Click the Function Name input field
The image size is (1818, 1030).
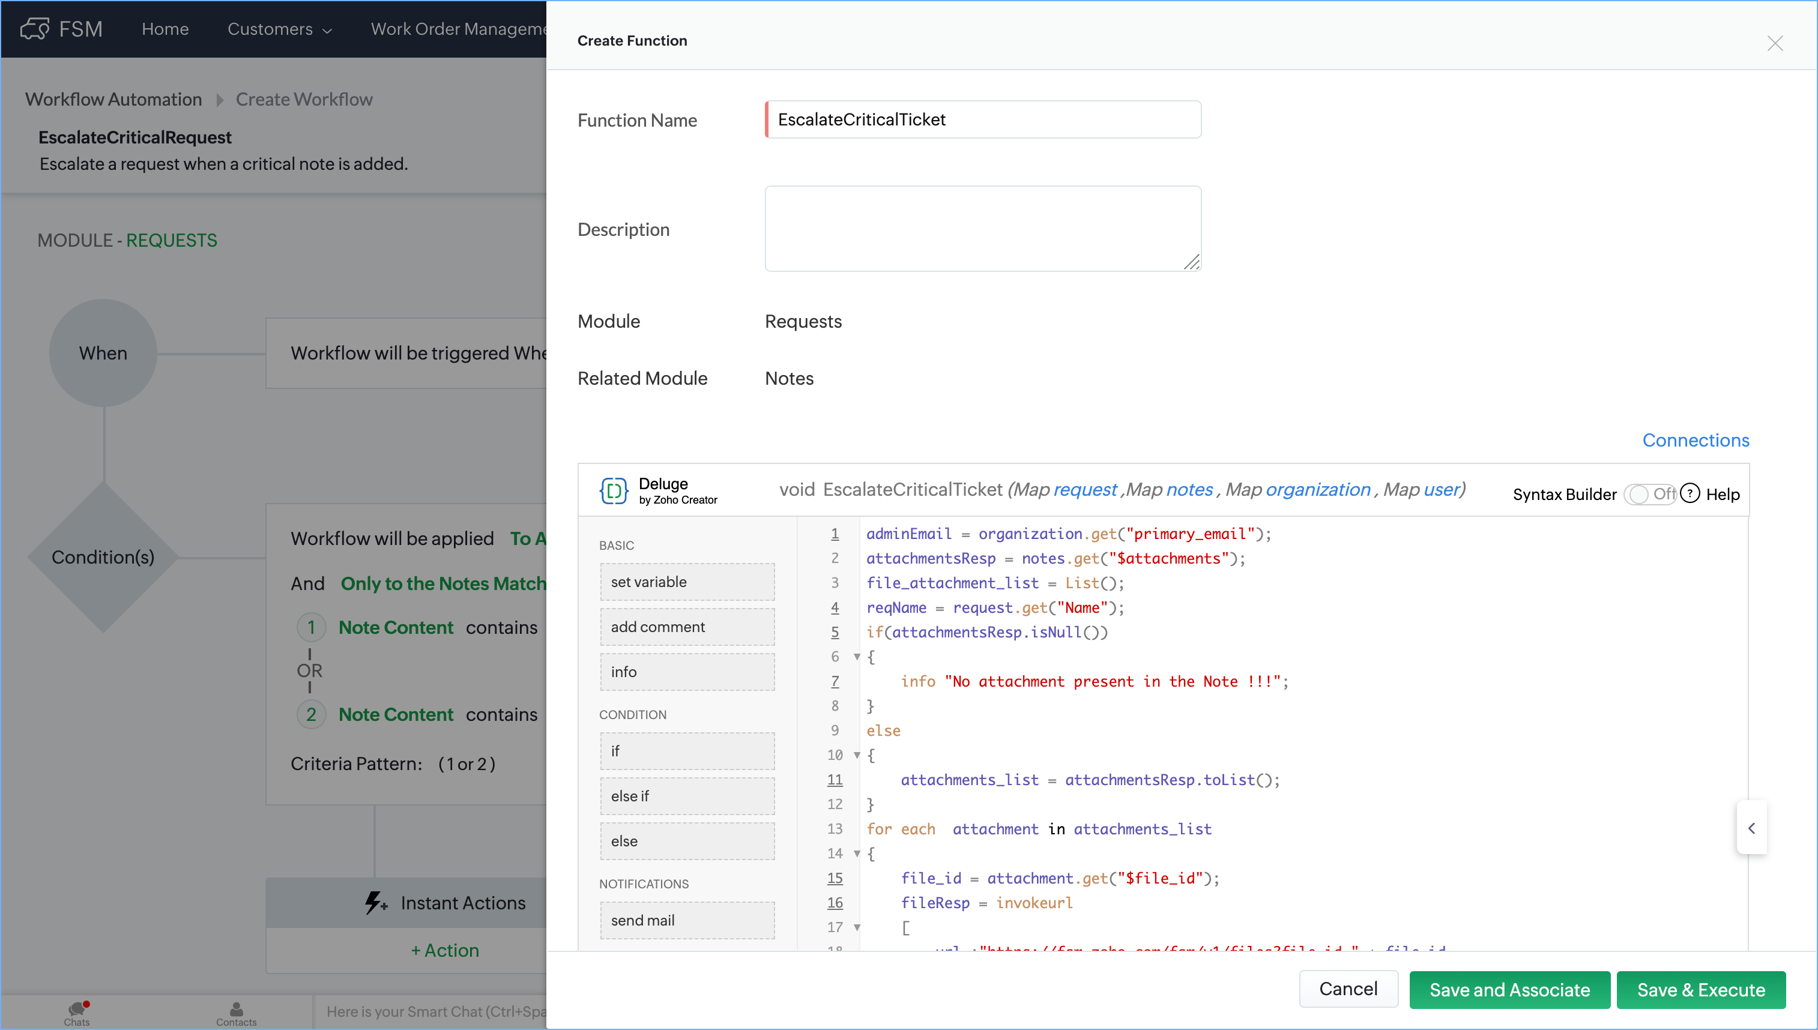[983, 119]
